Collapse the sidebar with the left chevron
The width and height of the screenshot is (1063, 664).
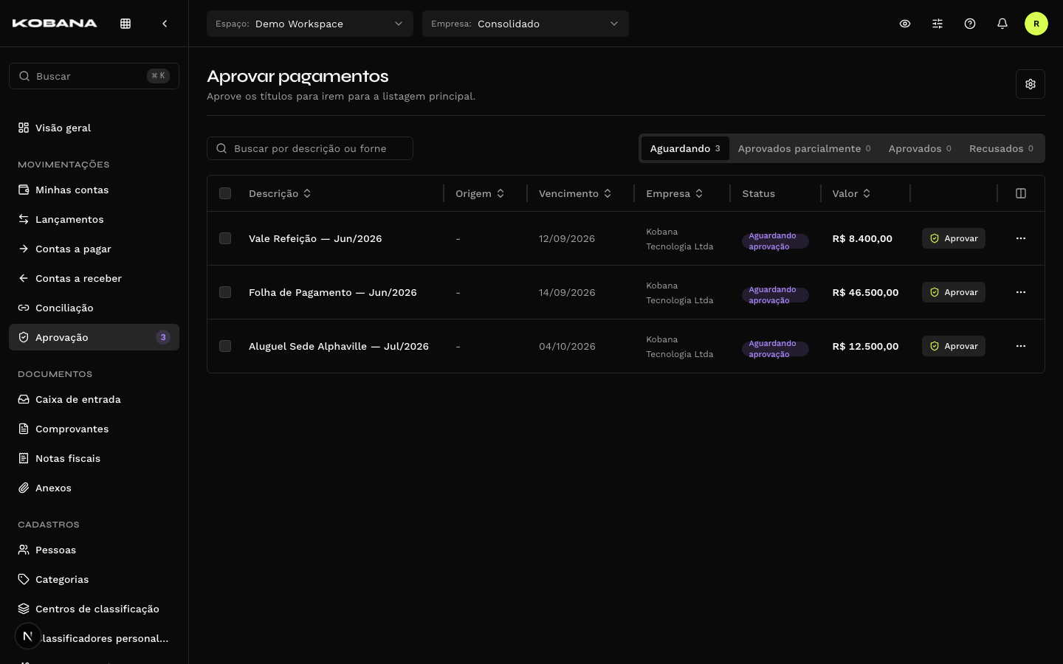coord(165,24)
